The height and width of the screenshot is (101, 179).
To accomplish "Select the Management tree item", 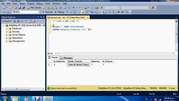I will point(18,41).
